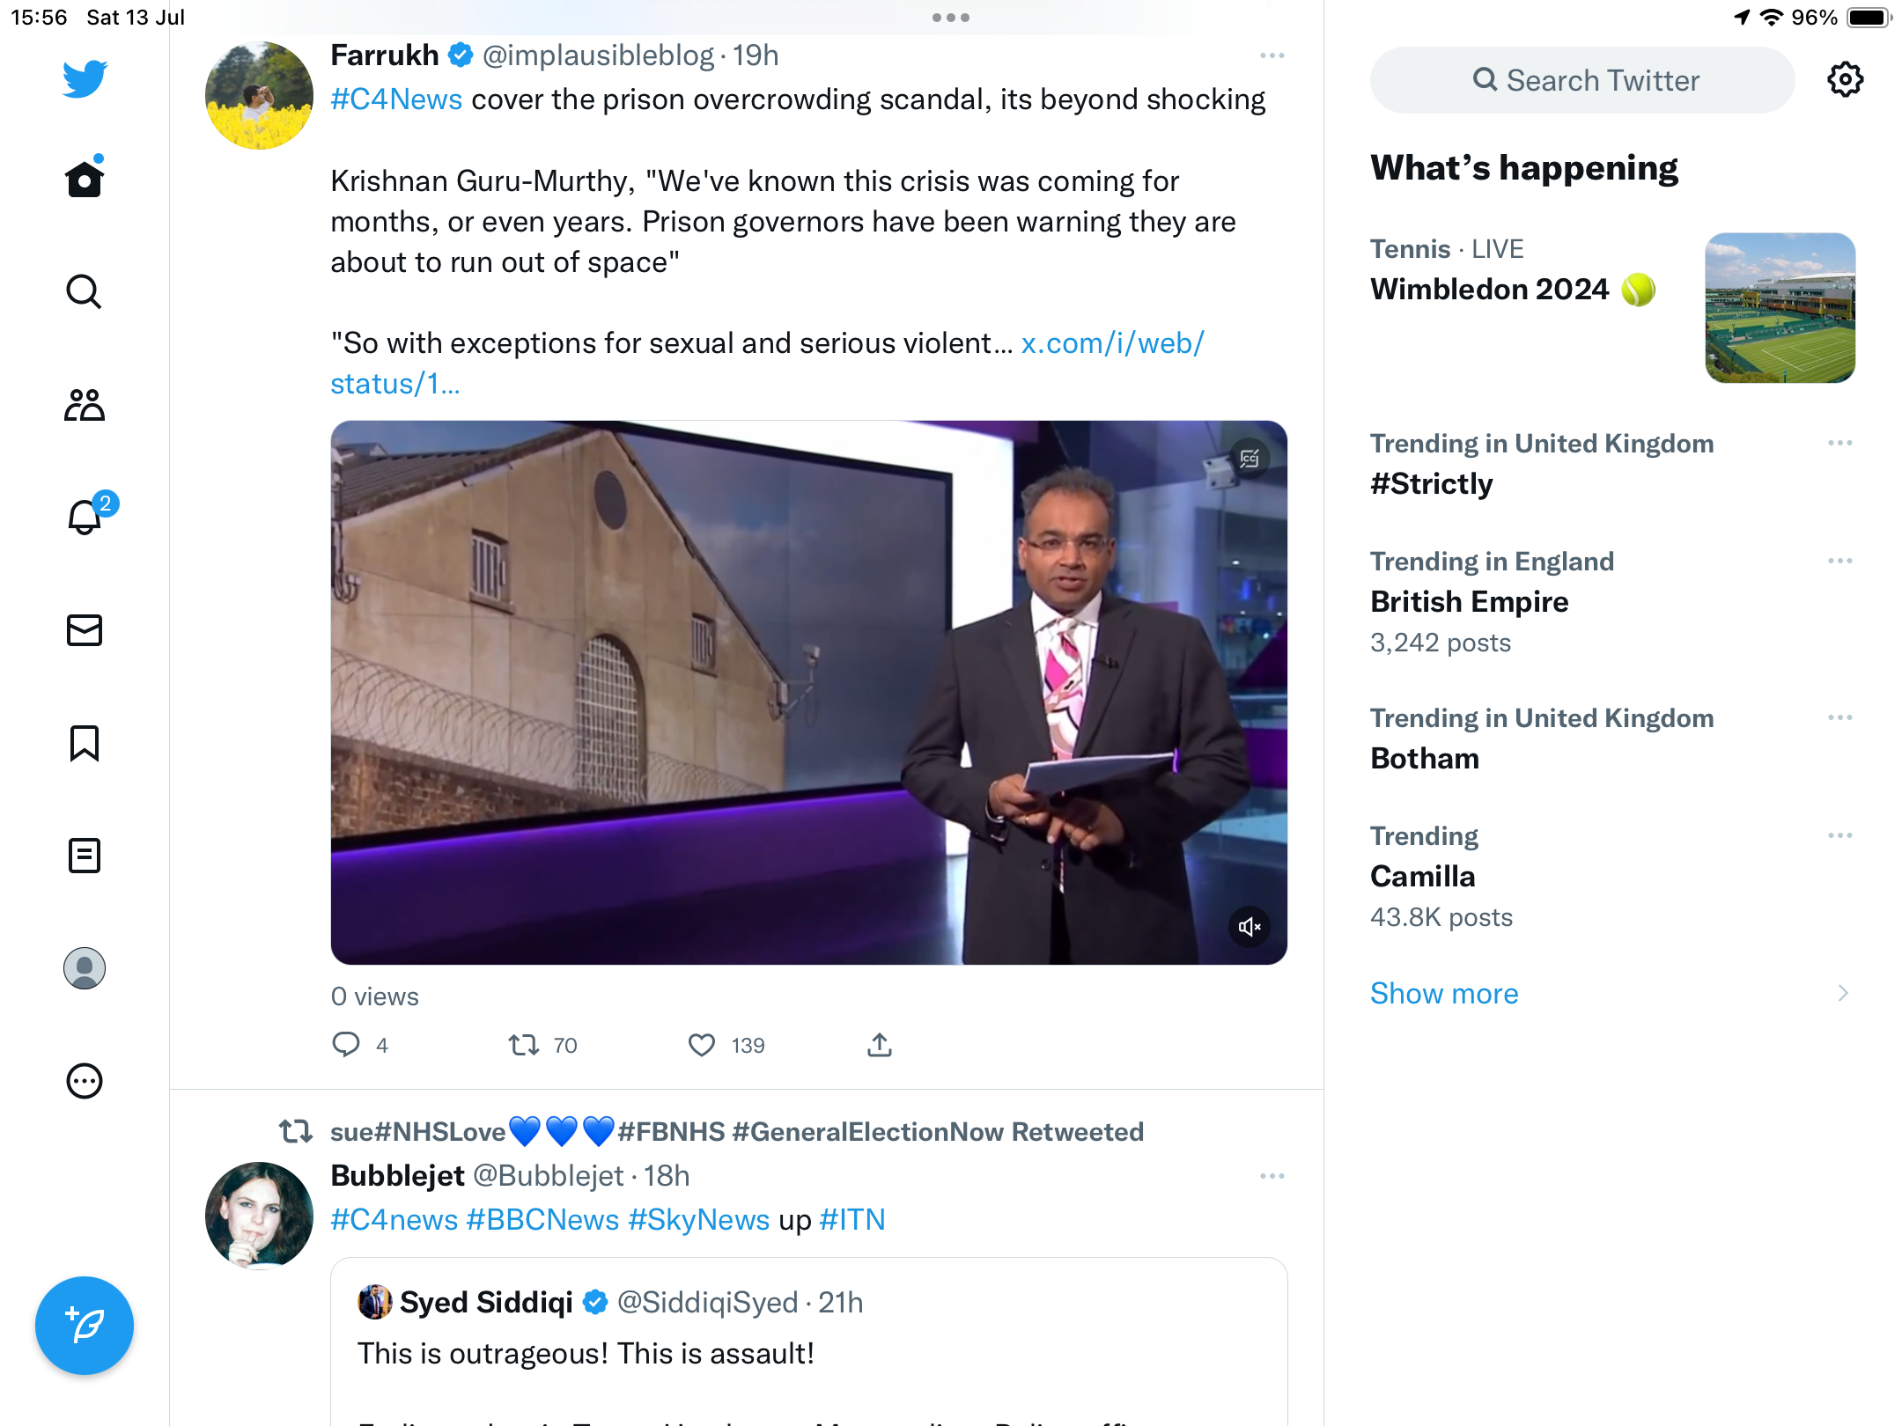
Task: Follow the #ITN hashtag link
Action: [851, 1220]
